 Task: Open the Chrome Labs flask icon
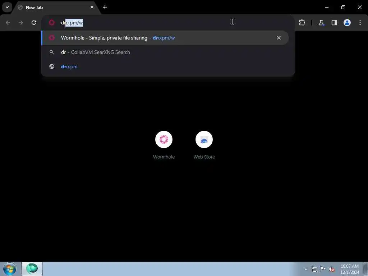(x=321, y=23)
